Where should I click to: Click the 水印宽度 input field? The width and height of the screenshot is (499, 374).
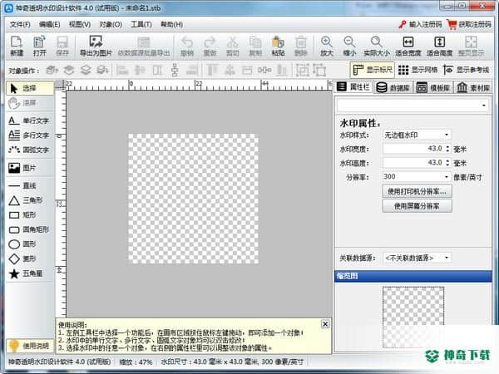point(413,149)
